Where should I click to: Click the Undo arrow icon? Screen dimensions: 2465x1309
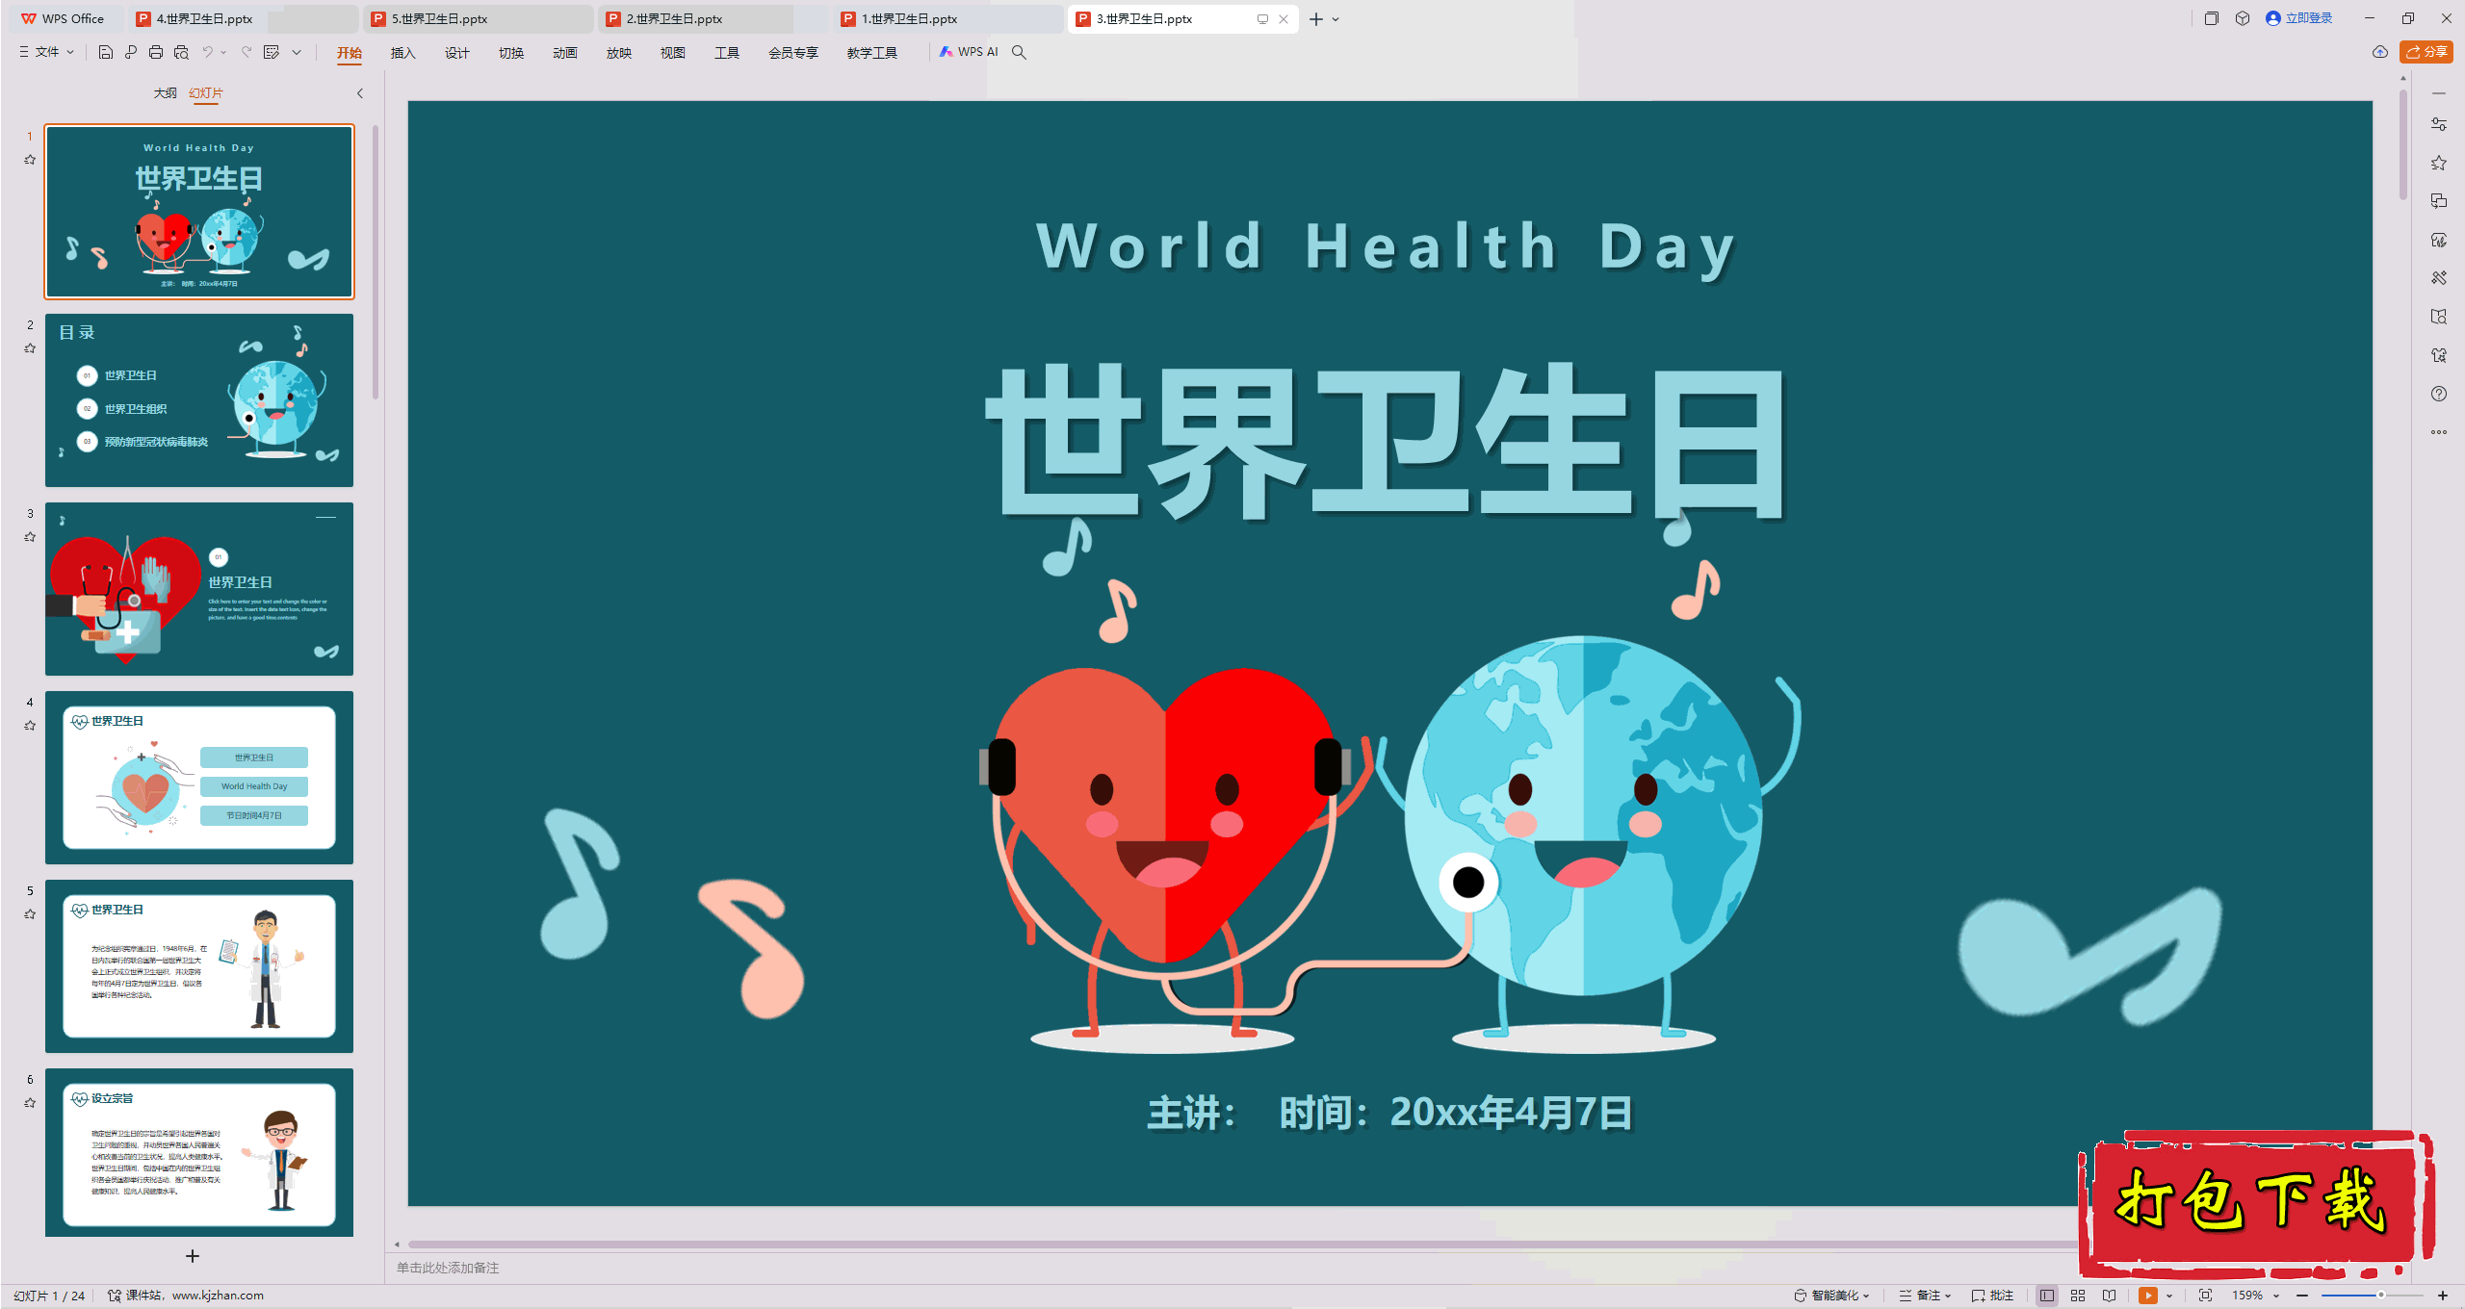(x=207, y=52)
